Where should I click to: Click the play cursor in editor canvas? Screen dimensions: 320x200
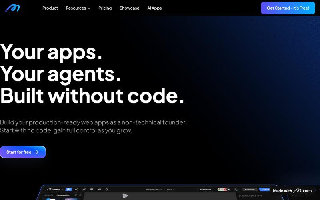(x=125, y=196)
